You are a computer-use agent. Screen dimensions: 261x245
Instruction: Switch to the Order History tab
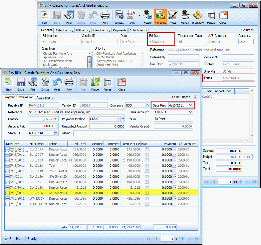point(64,30)
